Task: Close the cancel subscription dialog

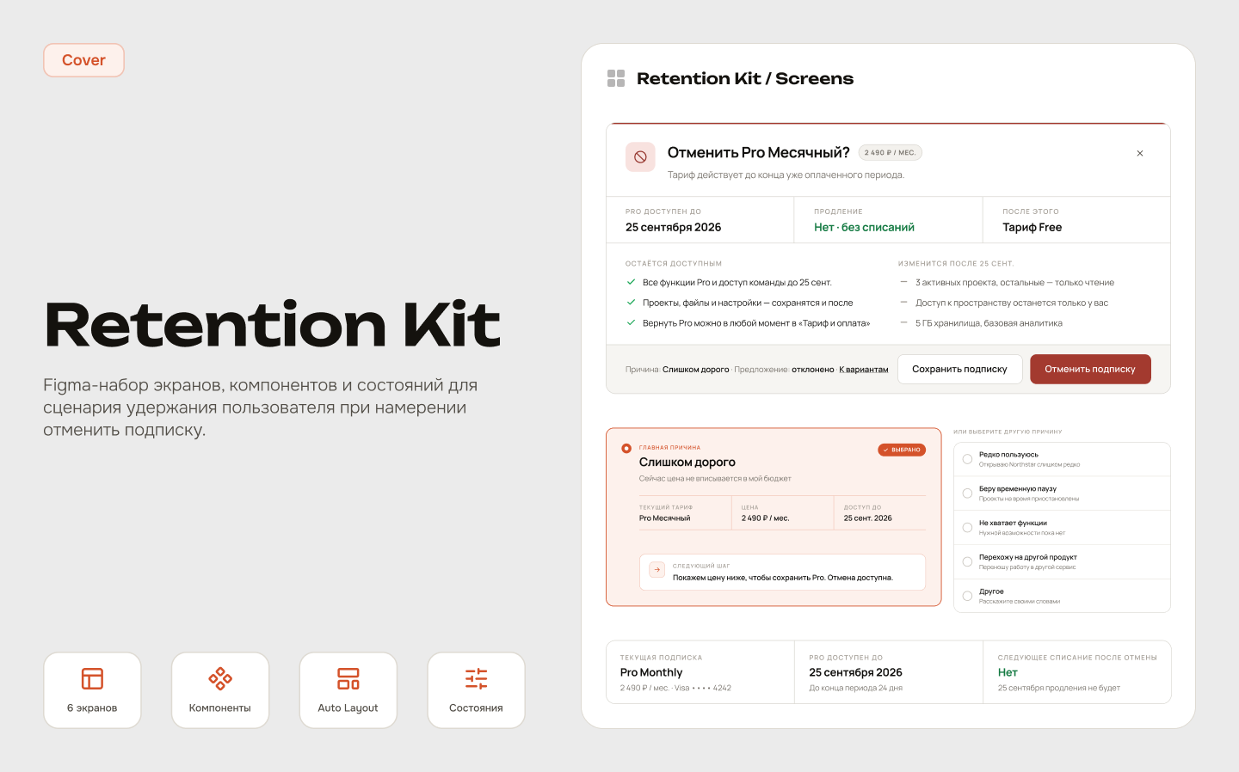Action: tap(1140, 153)
